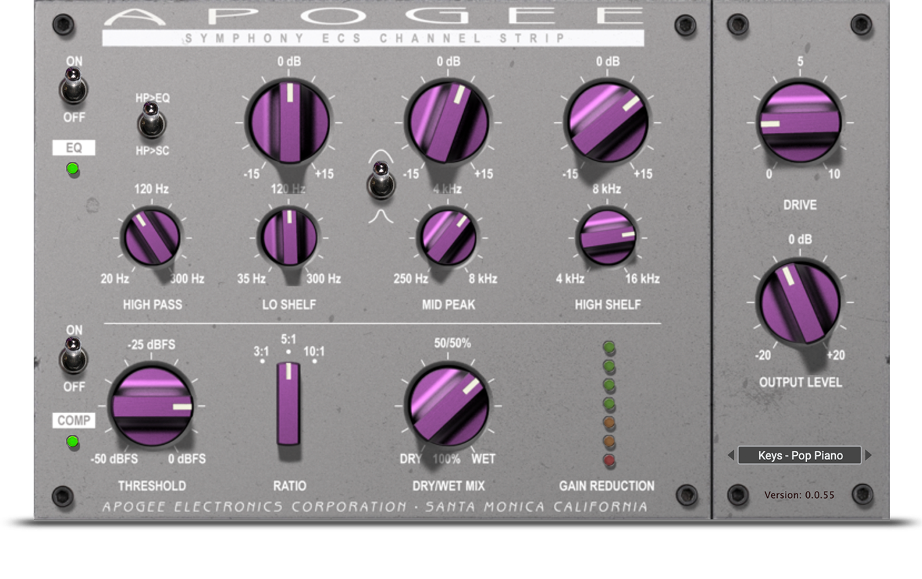922x579 pixels.
Task: Click the Dry/Wet Mix knob
Action: pyautogui.click(x=448, y=406)
